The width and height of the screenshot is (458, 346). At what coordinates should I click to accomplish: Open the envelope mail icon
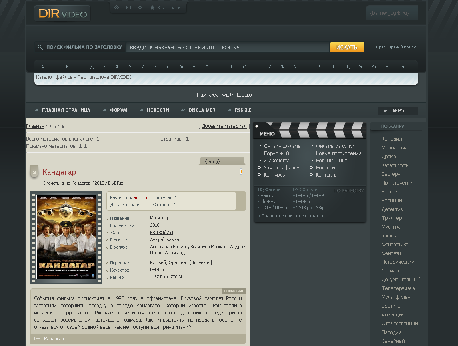tap(128, 8)
